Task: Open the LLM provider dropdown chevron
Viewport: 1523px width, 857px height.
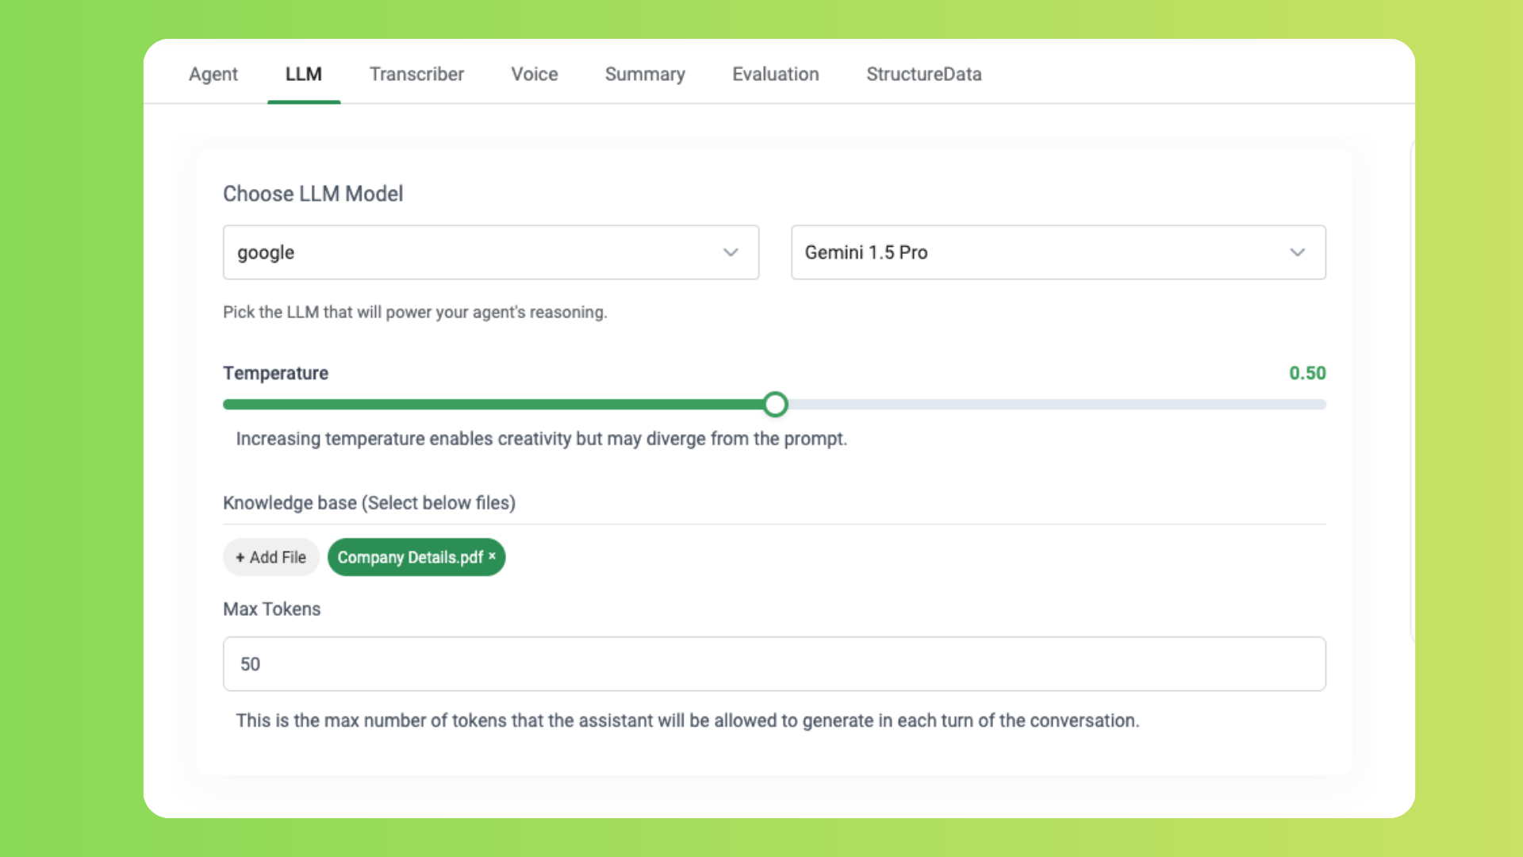Action: [731, 252]
